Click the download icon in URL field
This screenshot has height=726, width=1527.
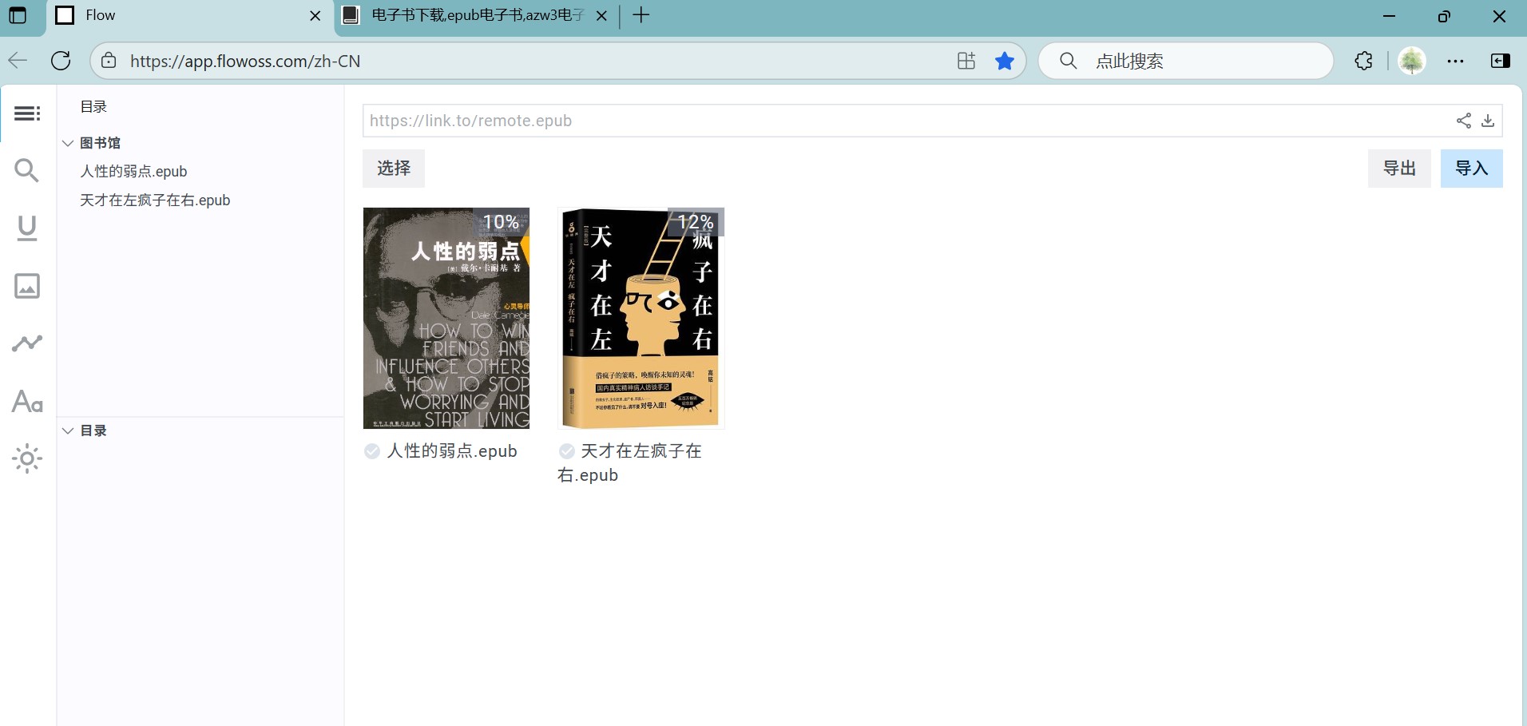click(1488, 121)
